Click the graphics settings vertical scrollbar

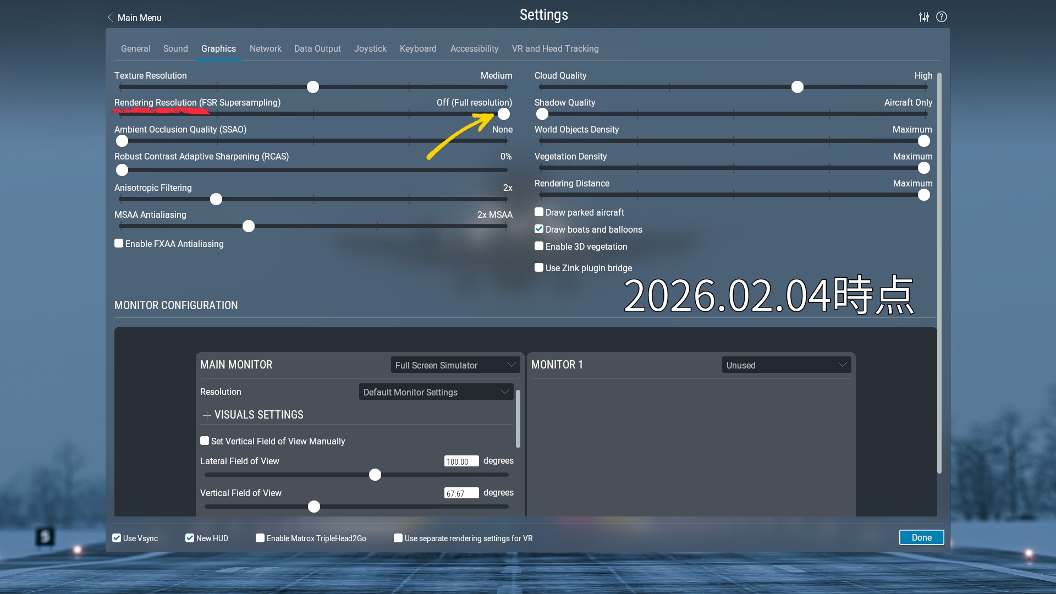click(x=939, y=272)
